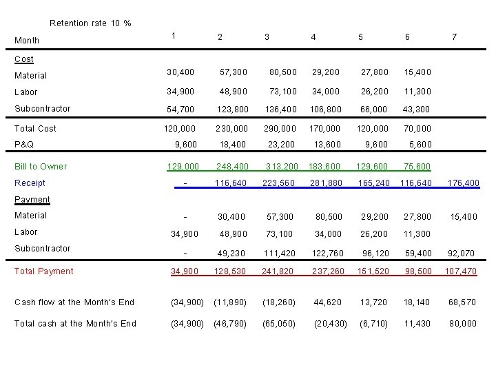Image resolution: width=496 pixels, height=372 pixels.
Task: Select Receipt value 223,560
Action: pyautogui.click(x=278, y=183)
